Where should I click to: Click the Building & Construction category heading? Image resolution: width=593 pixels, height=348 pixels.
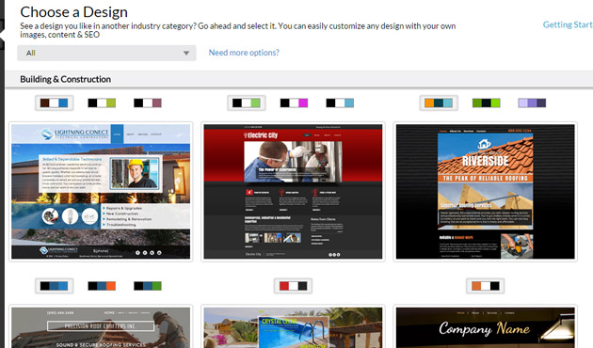point(66,79)
